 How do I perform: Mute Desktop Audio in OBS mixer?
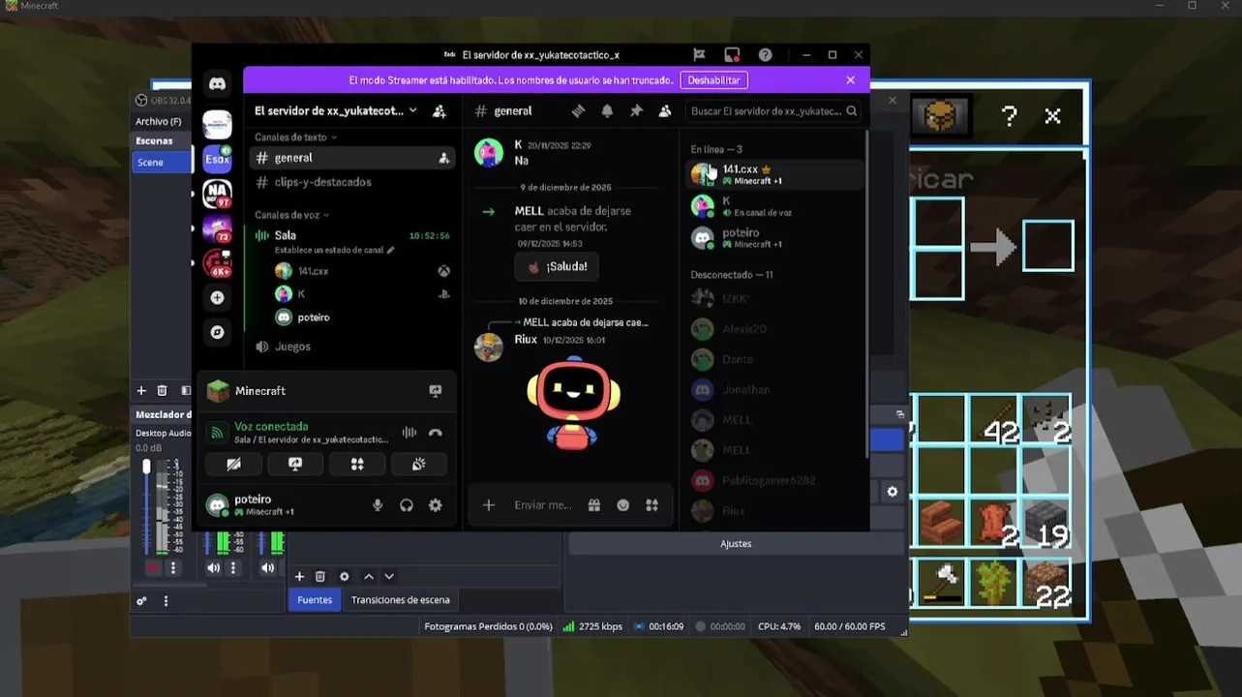coord(154,568)
